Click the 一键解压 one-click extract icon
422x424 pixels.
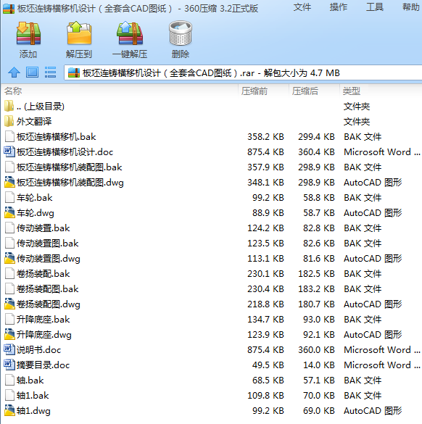(130, 33)
